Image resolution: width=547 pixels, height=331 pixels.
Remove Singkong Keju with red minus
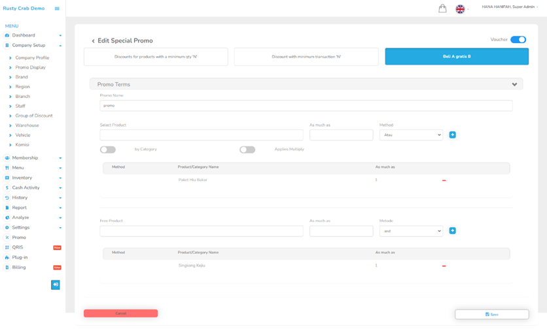click(x=444, y=266)
